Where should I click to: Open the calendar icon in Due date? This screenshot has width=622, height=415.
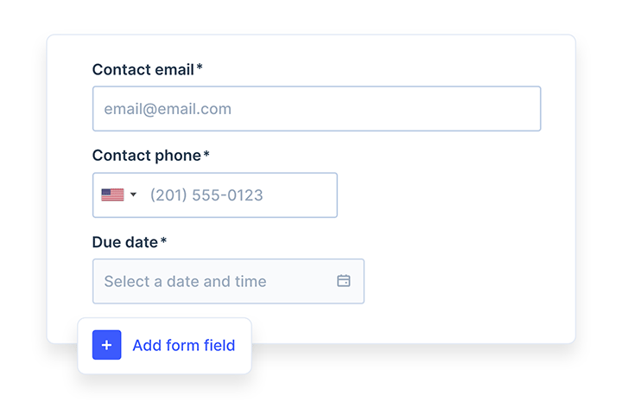click(x=344, y=281)
